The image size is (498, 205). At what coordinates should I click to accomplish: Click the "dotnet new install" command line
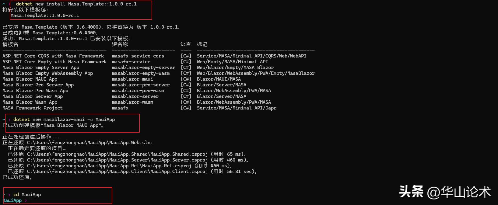pyautogui.click(x=76, y=4)
